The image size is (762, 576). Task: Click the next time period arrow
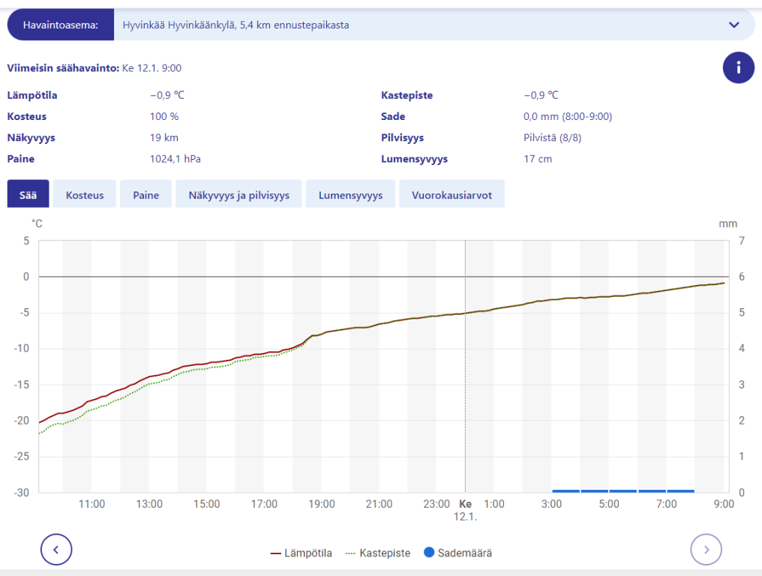tap(706, 550)
